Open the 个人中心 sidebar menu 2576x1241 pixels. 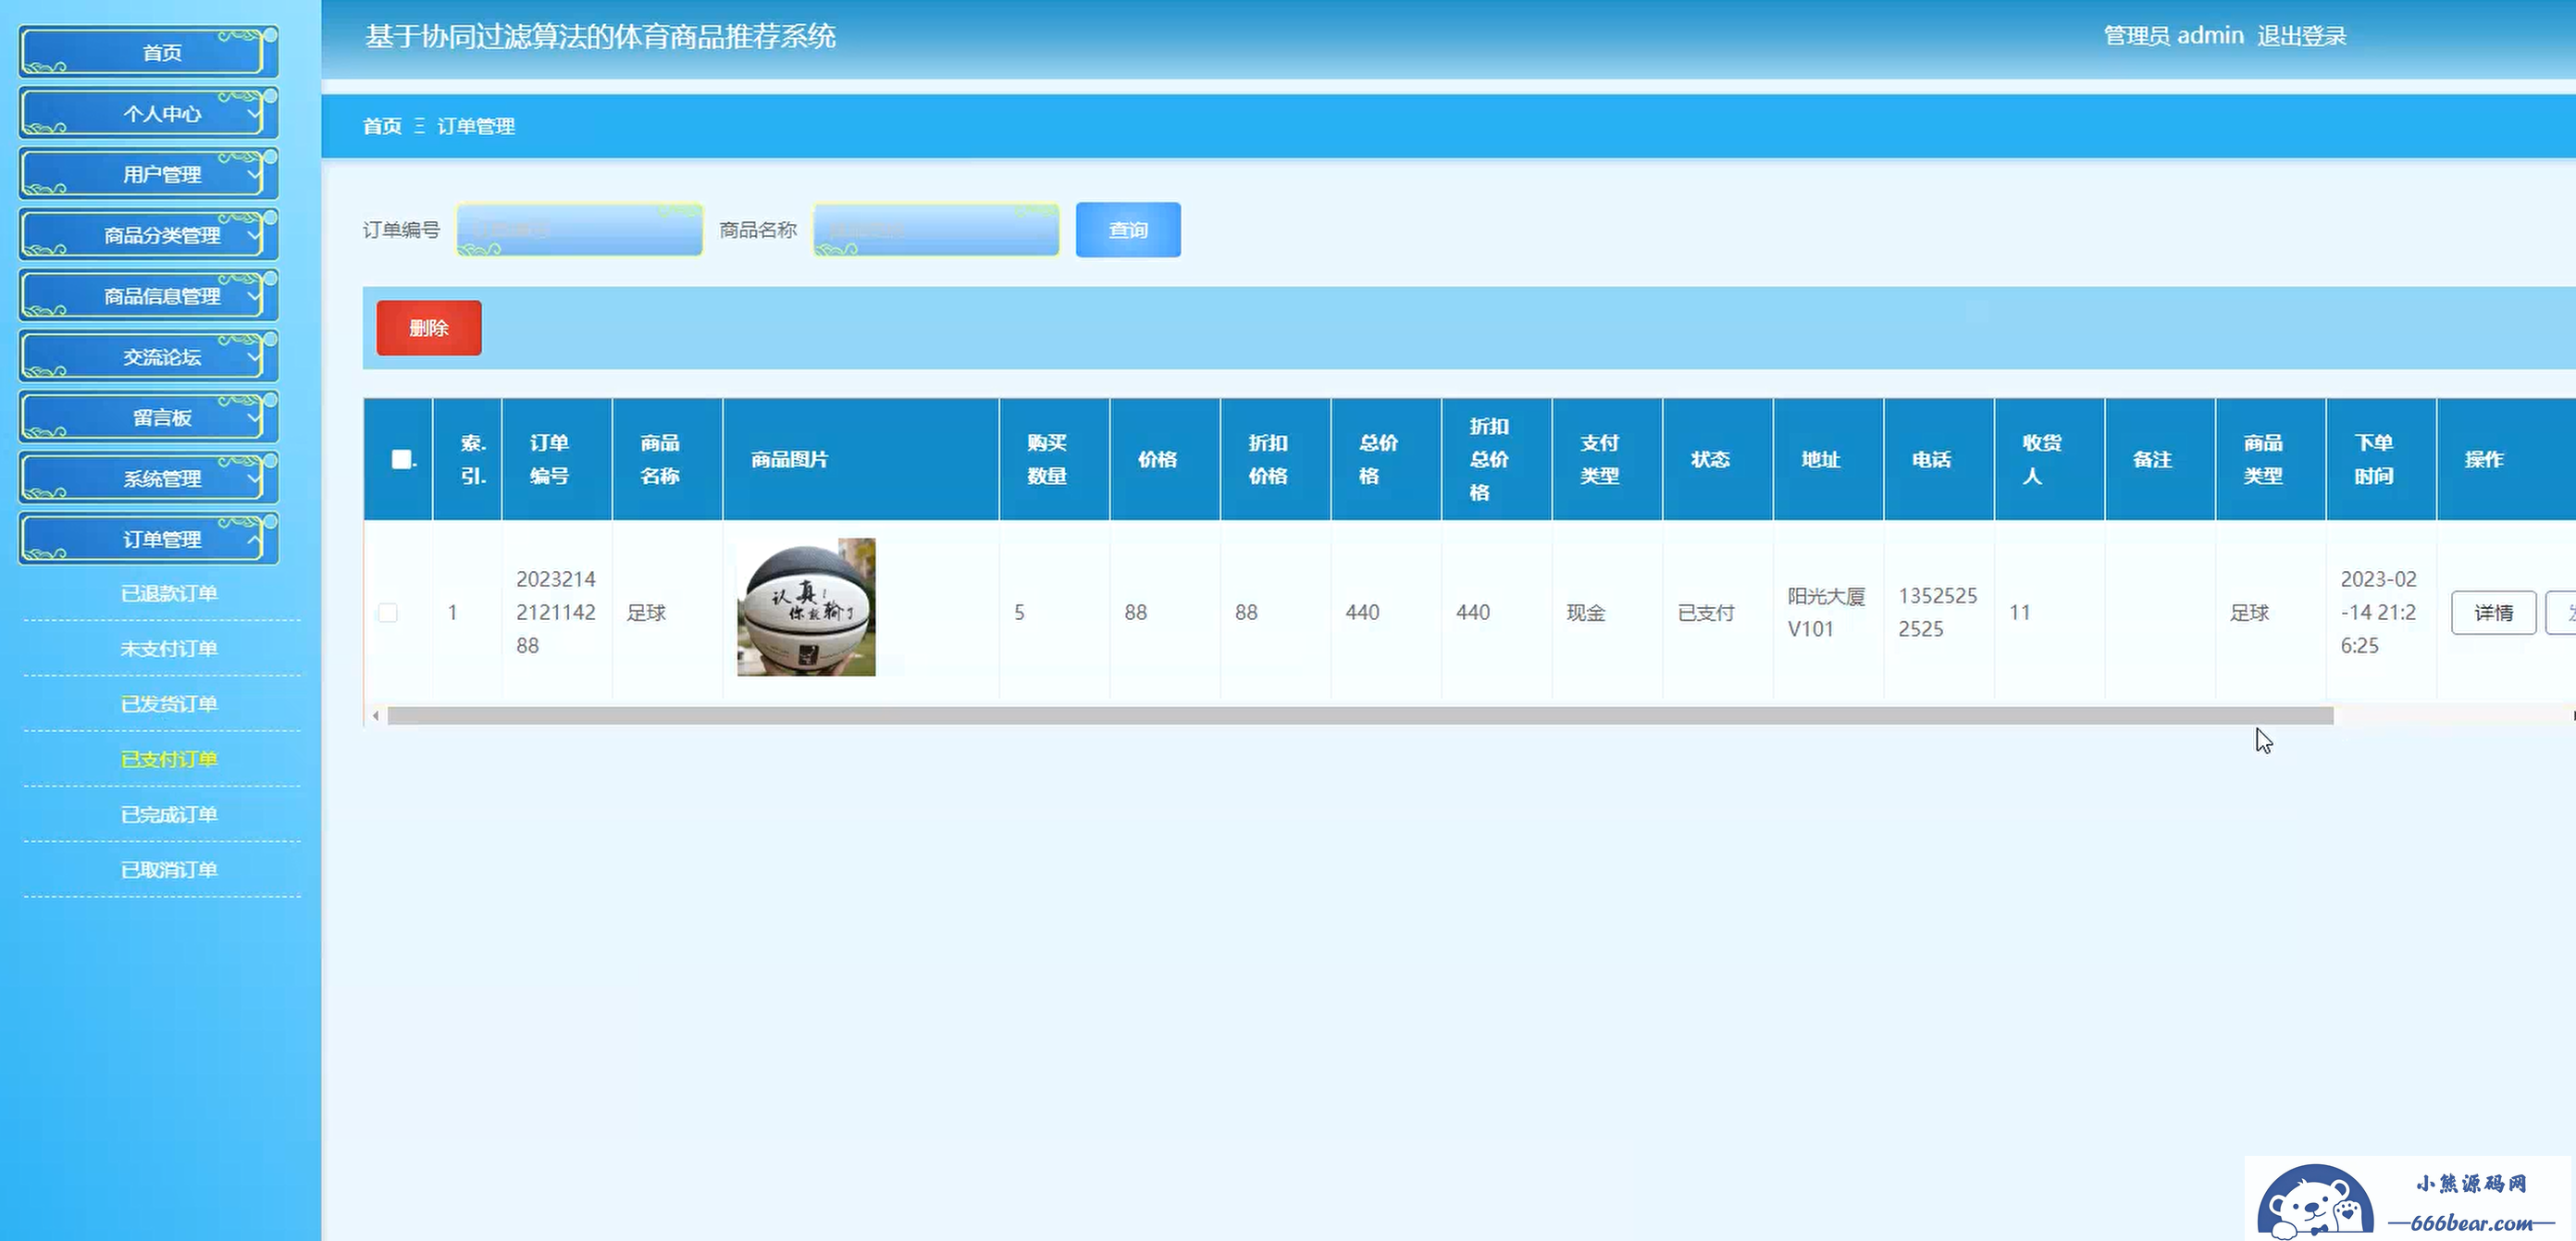pos(148,113)
